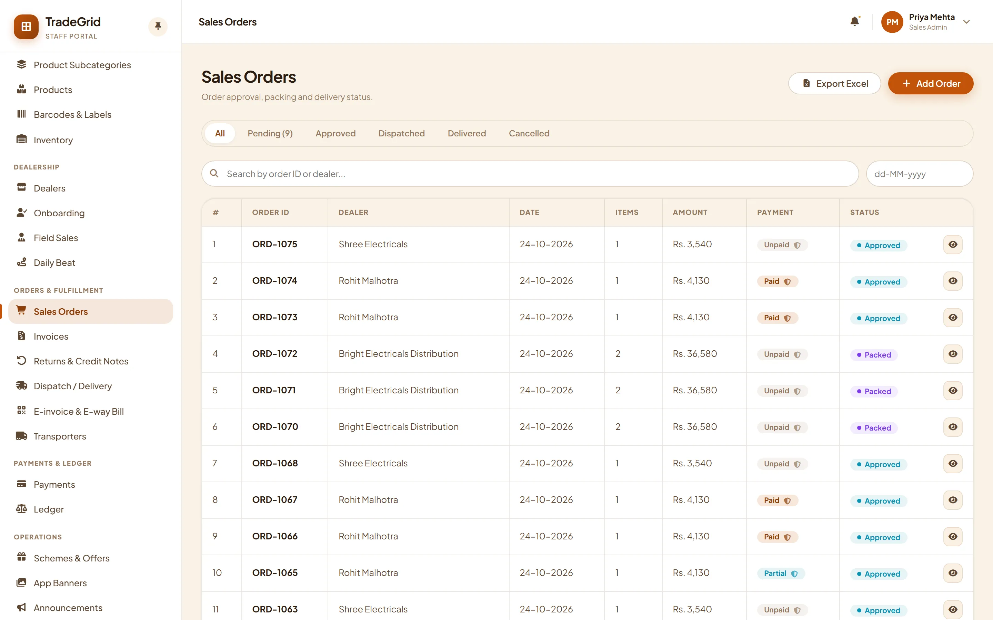Click Paid badge for ORD-1074
This screenshot has height=620, width=993.
click(x=777, y=281)
